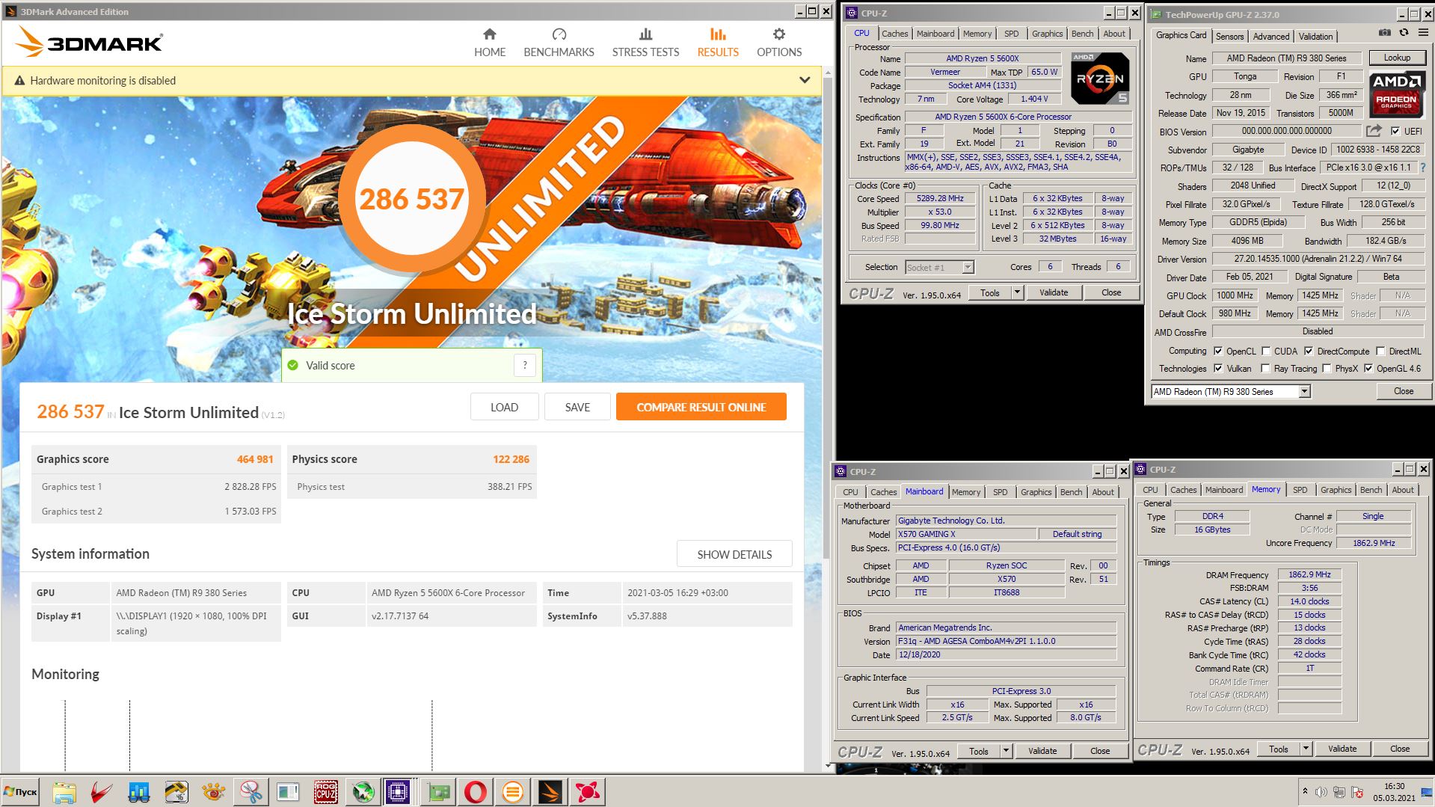Open the blue bar-chart taskbar icon
This screenshot has width=1435, height=807.
(139, 791)
